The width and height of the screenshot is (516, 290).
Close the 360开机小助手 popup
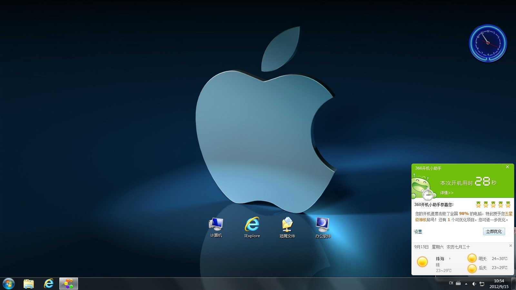[x=507, y=167]
